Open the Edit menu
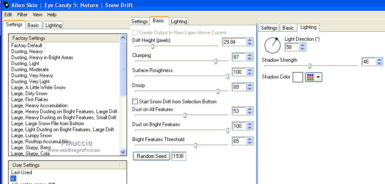This screenshot has height=184, width=385. (8, 15)
